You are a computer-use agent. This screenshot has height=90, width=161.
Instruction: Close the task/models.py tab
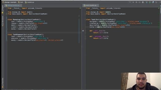tap(98, 5)
